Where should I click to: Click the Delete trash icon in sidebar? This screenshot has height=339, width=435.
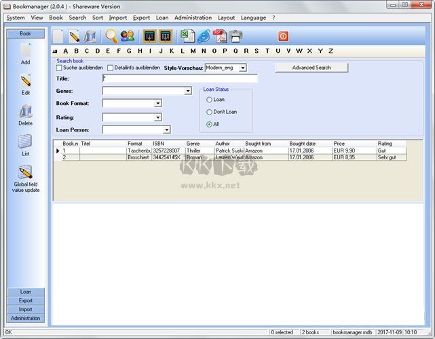coord(26,112)
